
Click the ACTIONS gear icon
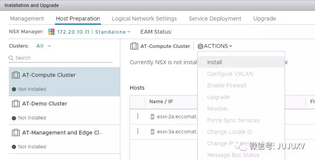pyautogui.click(x=200, y=46)
